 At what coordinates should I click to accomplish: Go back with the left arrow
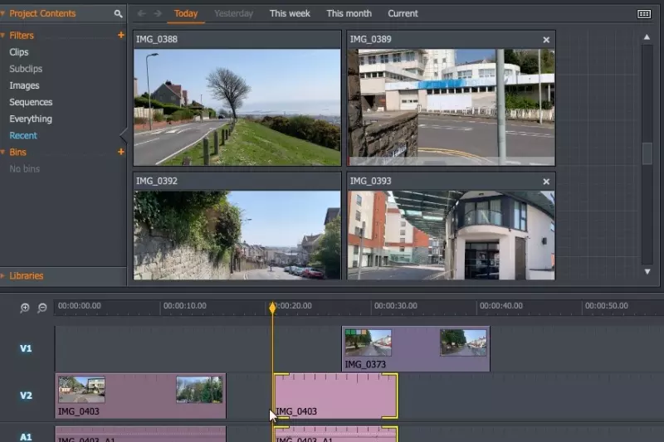(141, 13)
